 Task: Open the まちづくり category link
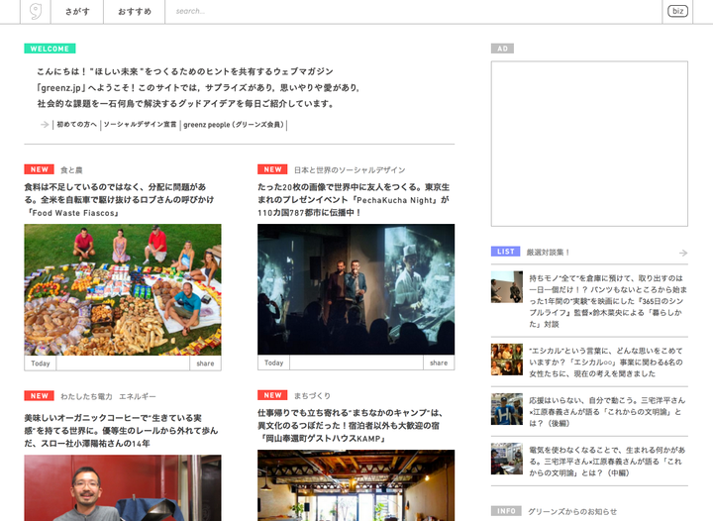312,396
